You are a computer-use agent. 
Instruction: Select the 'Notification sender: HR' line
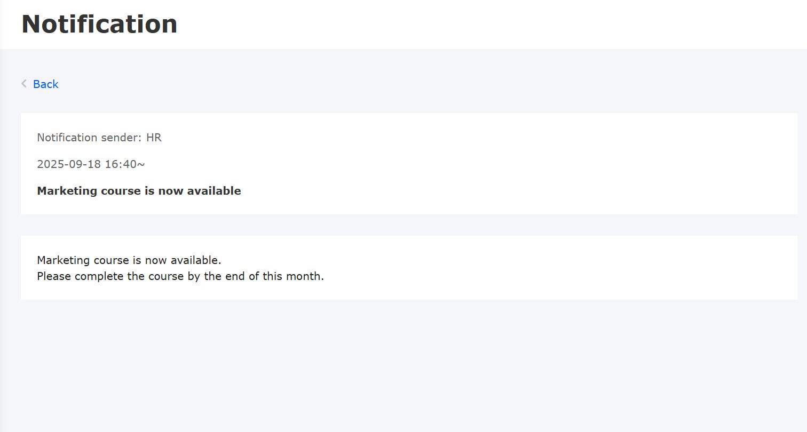point(99,138)
